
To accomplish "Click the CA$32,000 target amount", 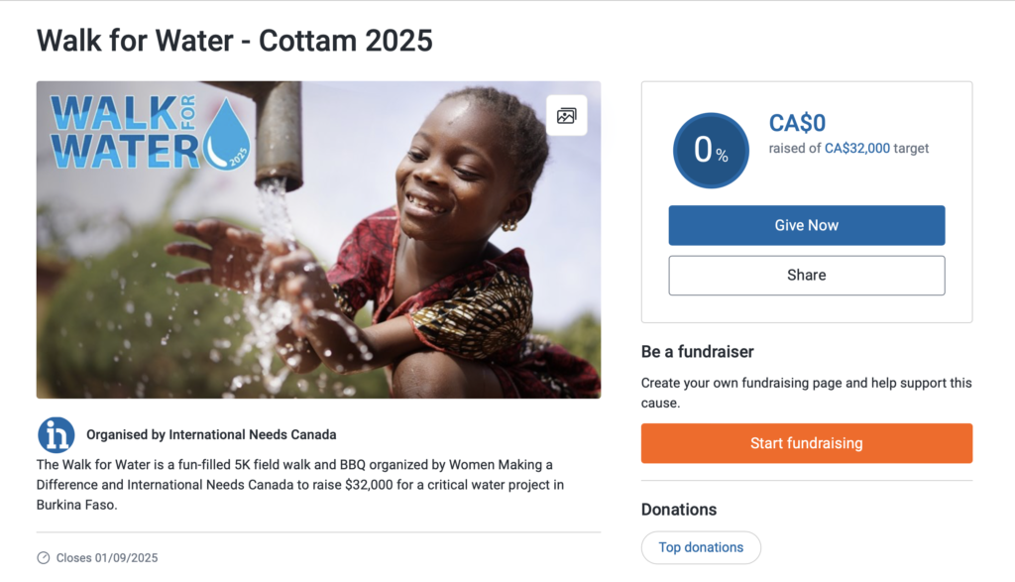I will pos(857,149).
